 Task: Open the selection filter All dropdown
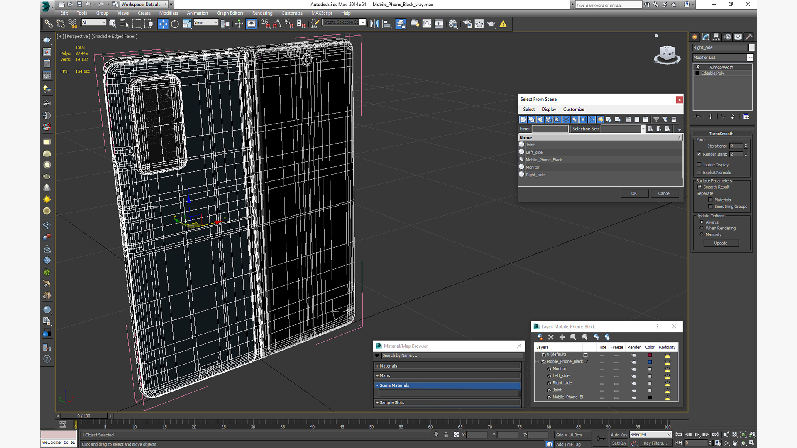[x=94, y=22]
